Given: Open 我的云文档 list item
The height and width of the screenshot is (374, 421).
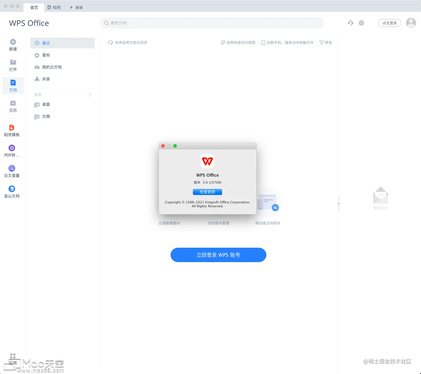Looking at the screenshot, I should click(x=63, y=67).
